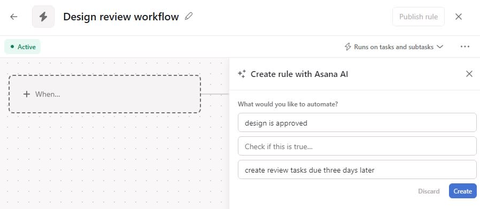This screenshot has width=480, height=209.
Task: Click the 'create review tasks' action field
Action: pos(357,170)
